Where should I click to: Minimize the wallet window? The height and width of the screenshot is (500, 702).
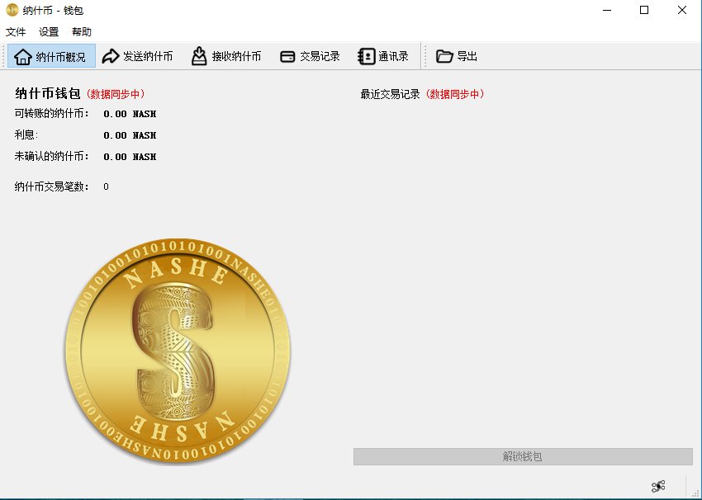(x=607, y=10)
